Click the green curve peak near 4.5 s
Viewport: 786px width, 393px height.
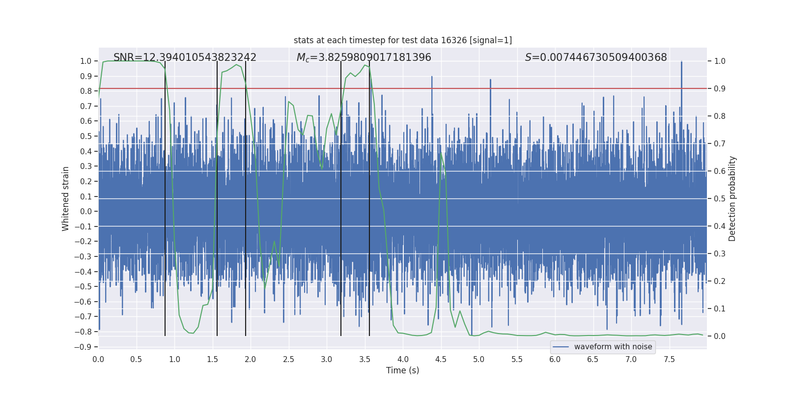(x=441, y=153)
